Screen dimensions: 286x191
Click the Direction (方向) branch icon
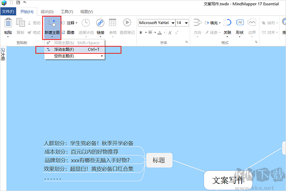point(198,23)
